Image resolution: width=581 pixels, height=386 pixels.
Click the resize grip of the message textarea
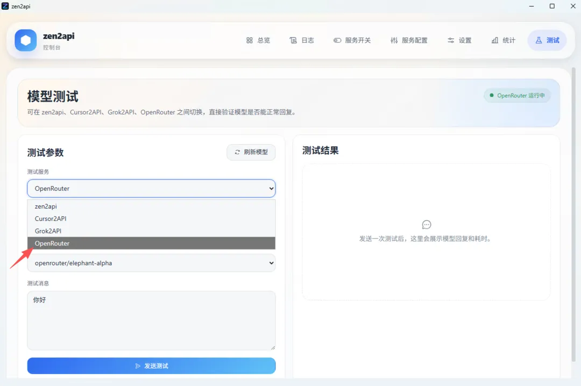[x=273, y=347]
